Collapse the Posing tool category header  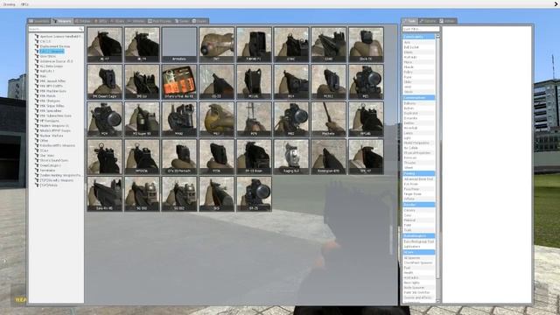(x=418, y=173)
